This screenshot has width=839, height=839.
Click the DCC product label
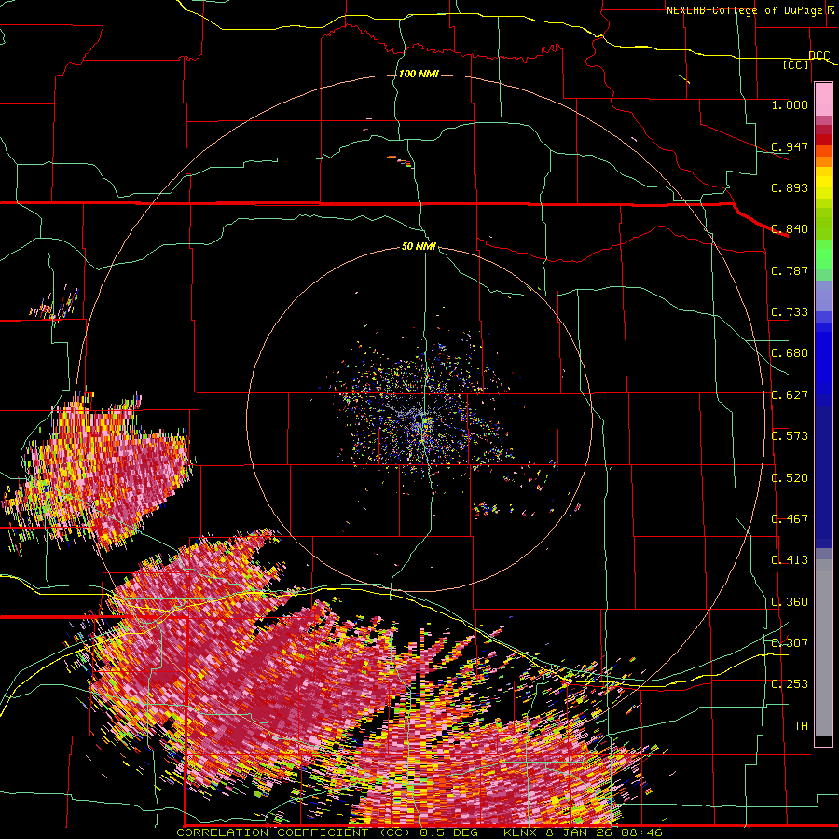(x=818, y=56)
